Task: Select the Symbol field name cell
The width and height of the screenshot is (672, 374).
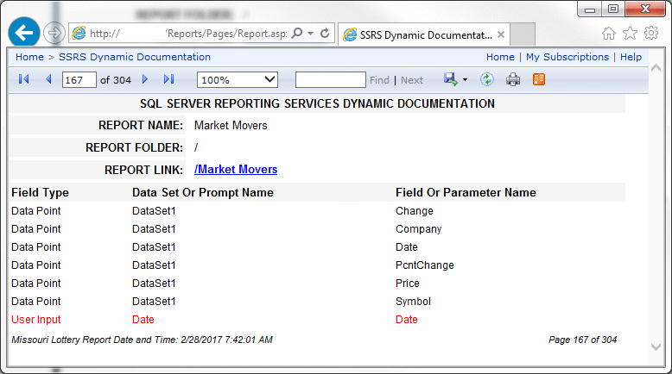Action: [413, 302]
